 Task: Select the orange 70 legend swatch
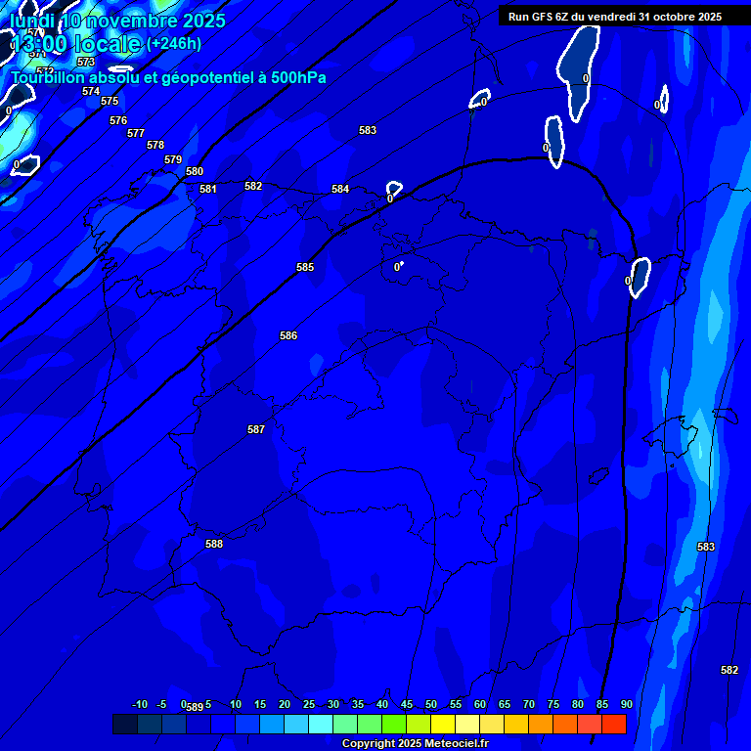[540, 724]
